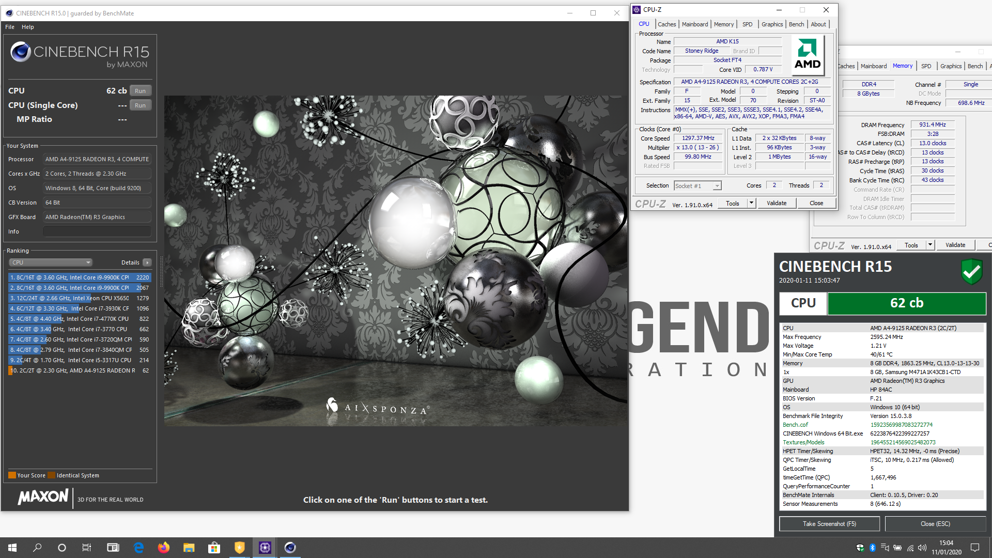Open Cortana from the taskbar
The width and height of the screenshot is (992, 558).
pyautogui.click(x=62, y=548)
